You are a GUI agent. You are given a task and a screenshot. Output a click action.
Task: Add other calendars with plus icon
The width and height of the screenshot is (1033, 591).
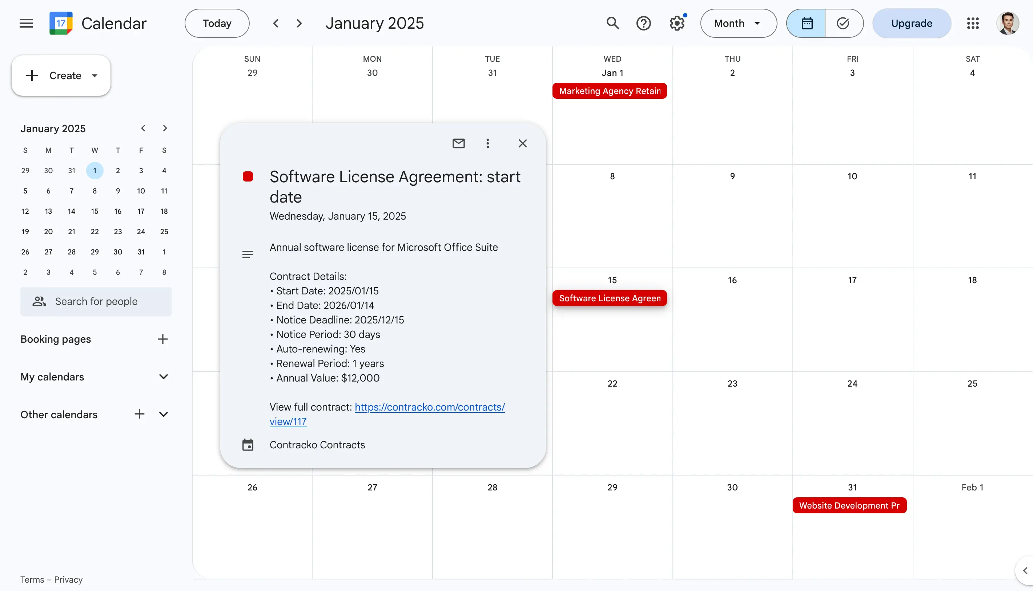point(139,414)
